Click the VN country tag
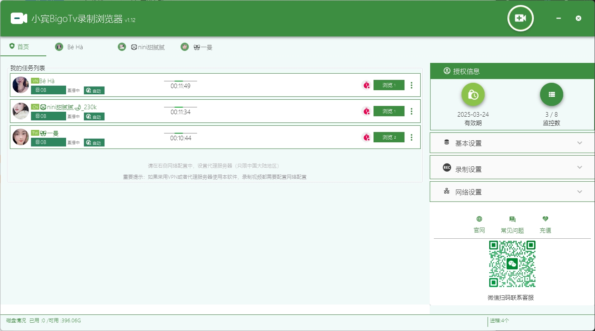 [35, 81]
